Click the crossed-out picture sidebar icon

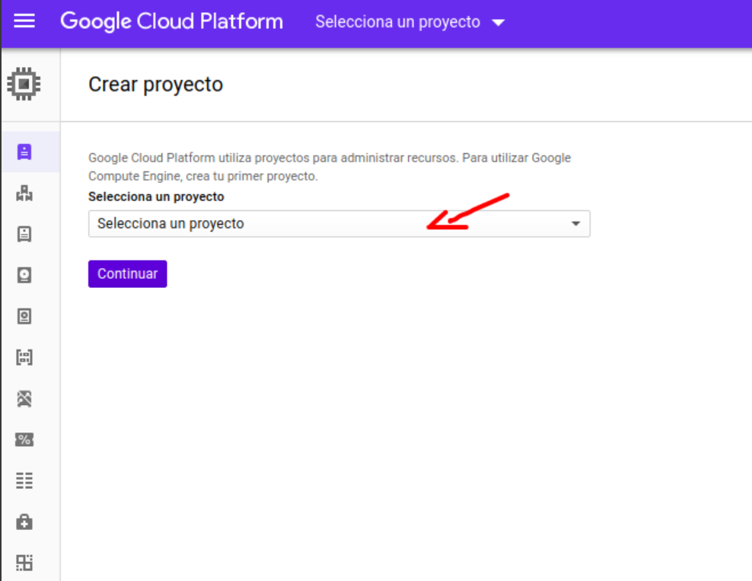click(24, 399)
